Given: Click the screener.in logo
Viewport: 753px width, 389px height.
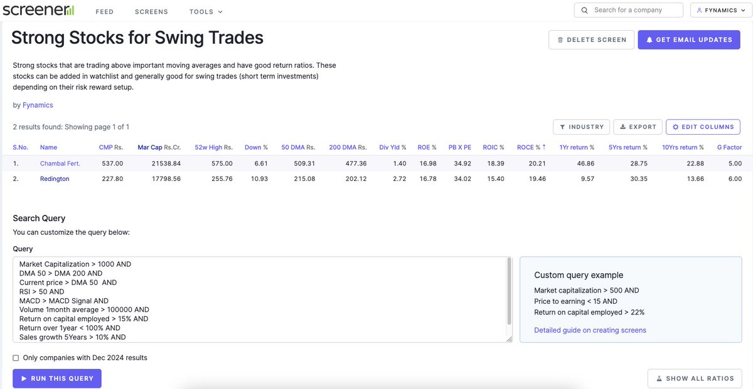Looking at the screenshot, I should pos(39,9).
